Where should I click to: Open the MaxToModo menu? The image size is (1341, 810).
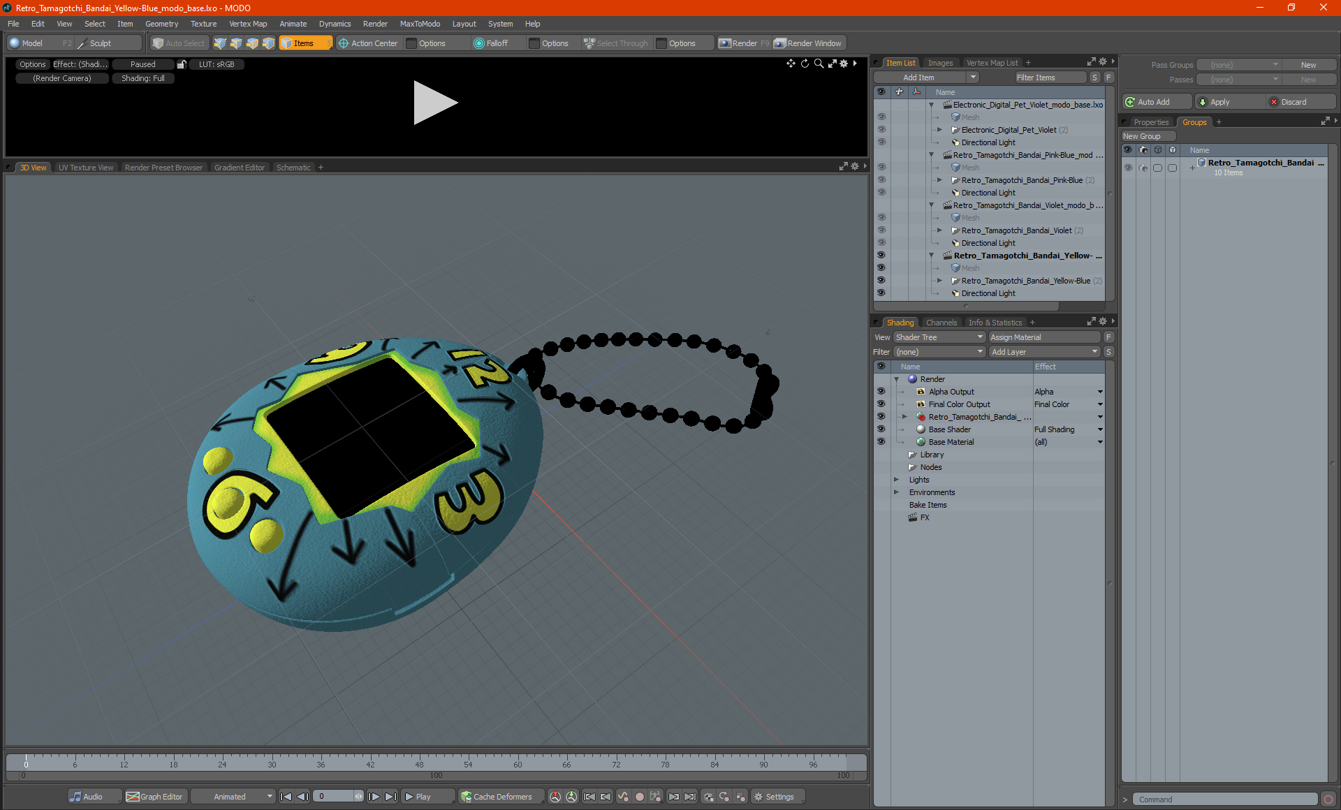click(420, 24)
